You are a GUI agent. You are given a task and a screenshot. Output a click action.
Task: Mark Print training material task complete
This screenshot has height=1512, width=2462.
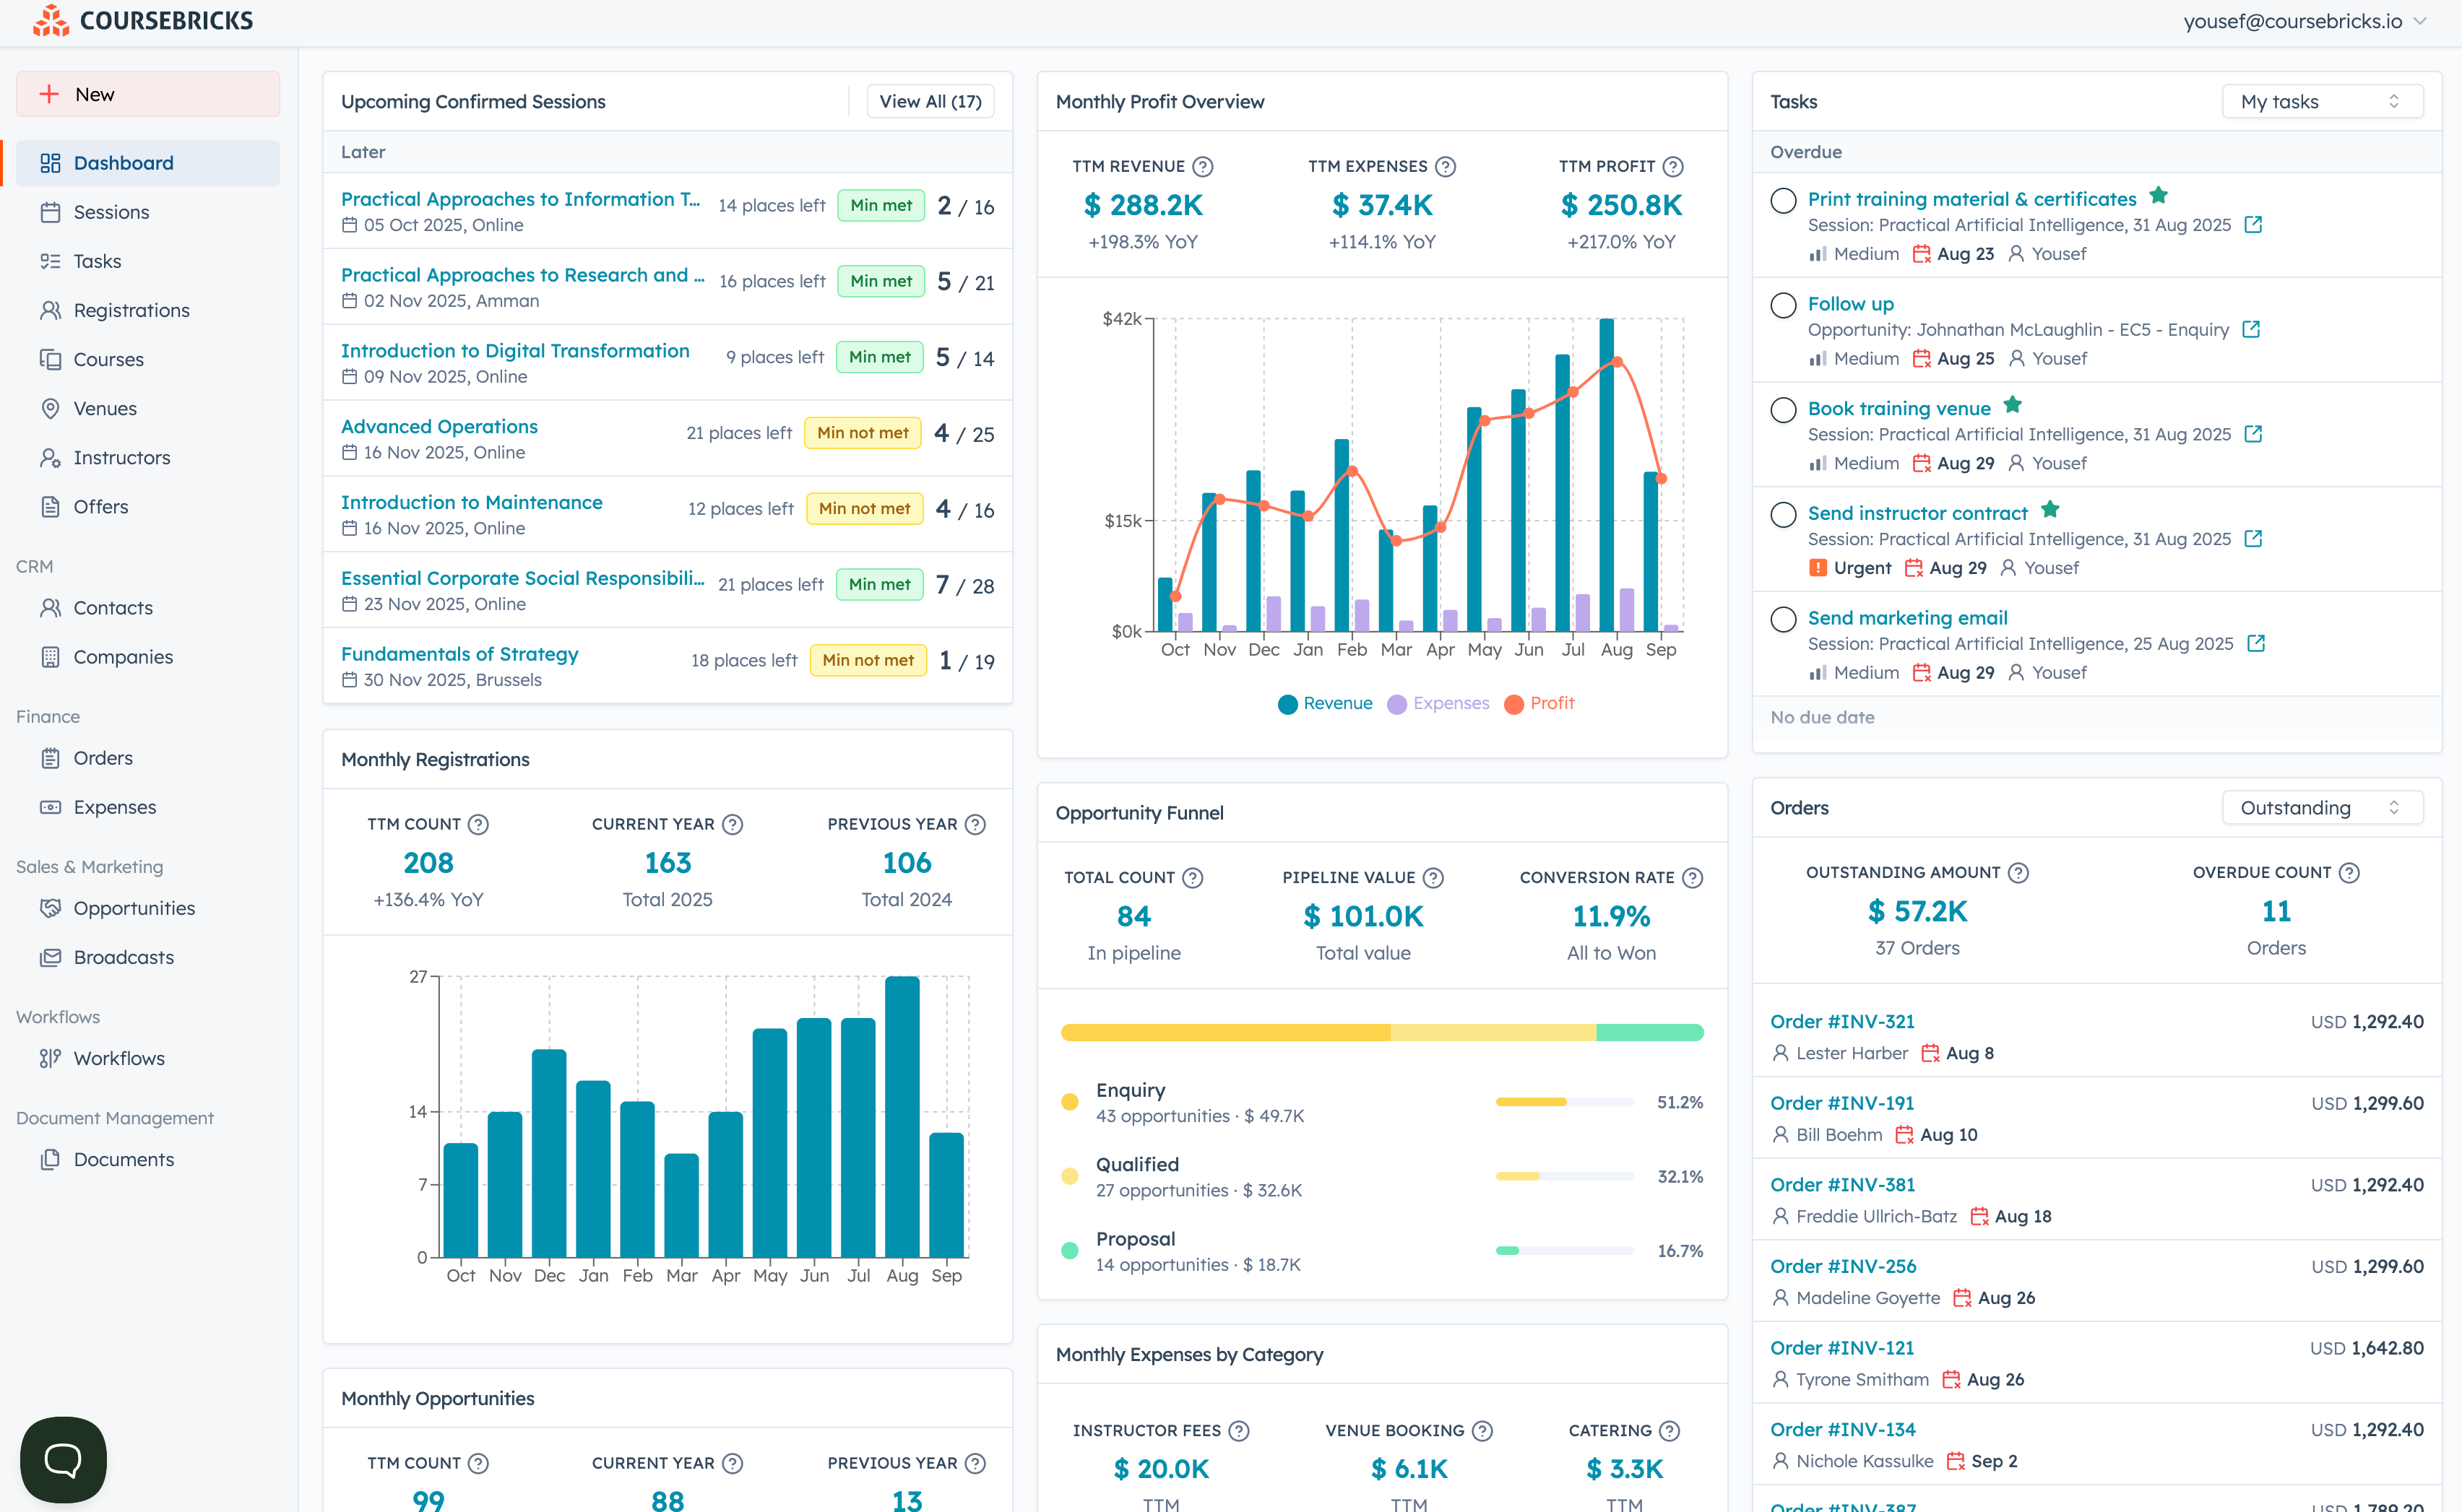(x=1783, y=200)
